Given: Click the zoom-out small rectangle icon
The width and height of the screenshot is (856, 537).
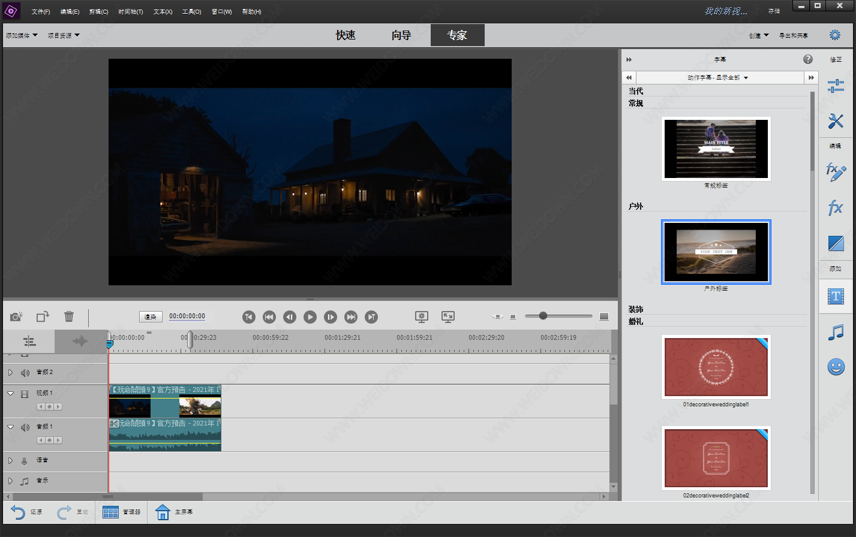Looking at the screenshot, I should click(x=513, y=316).
